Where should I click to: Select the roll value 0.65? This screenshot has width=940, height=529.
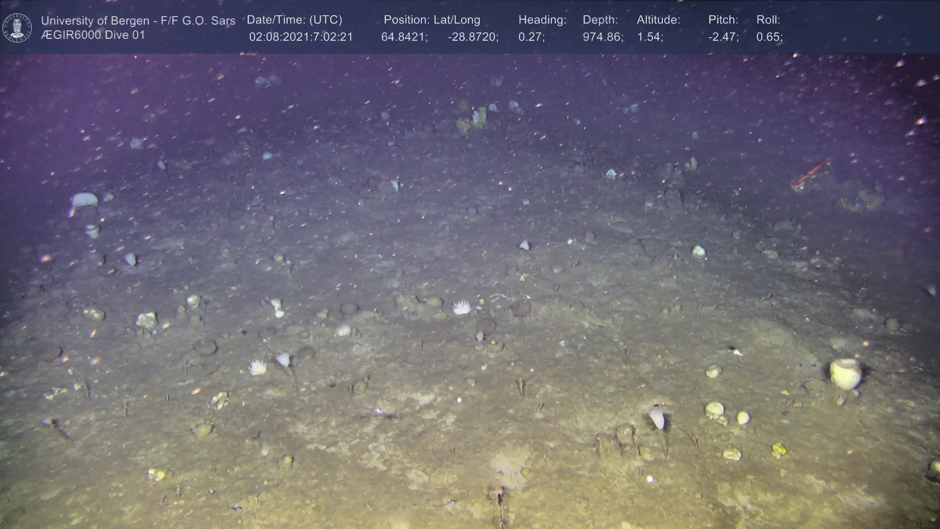[769, 37]
